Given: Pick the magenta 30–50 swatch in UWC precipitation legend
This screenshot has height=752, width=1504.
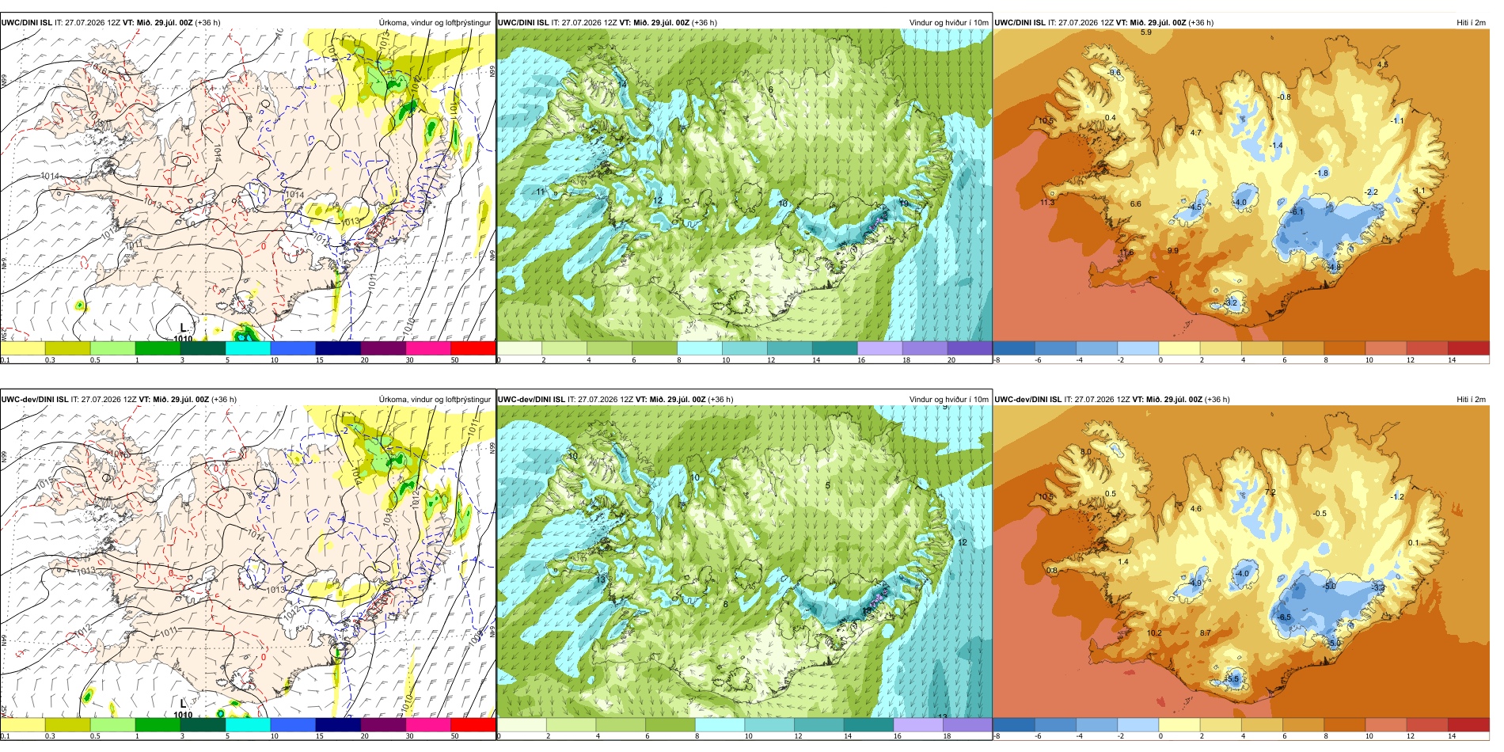Looking at the screenshot, I should point(427,348).
